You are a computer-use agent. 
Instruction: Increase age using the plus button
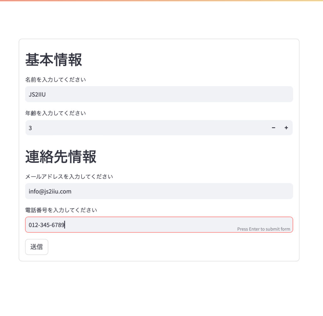286,128
